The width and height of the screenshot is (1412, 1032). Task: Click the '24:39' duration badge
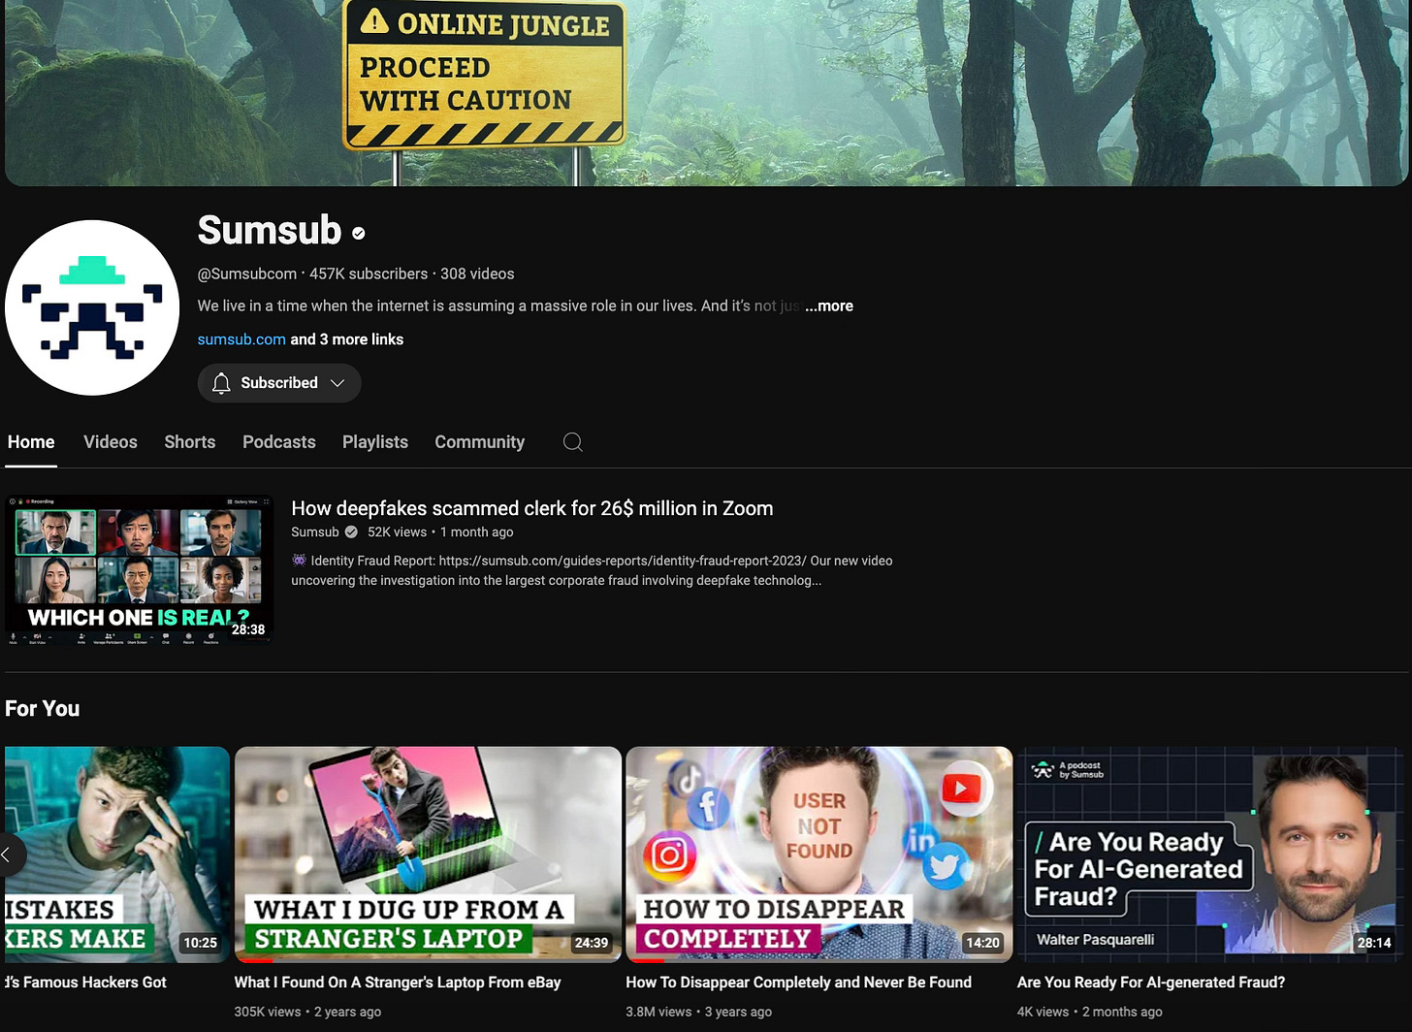592,943
